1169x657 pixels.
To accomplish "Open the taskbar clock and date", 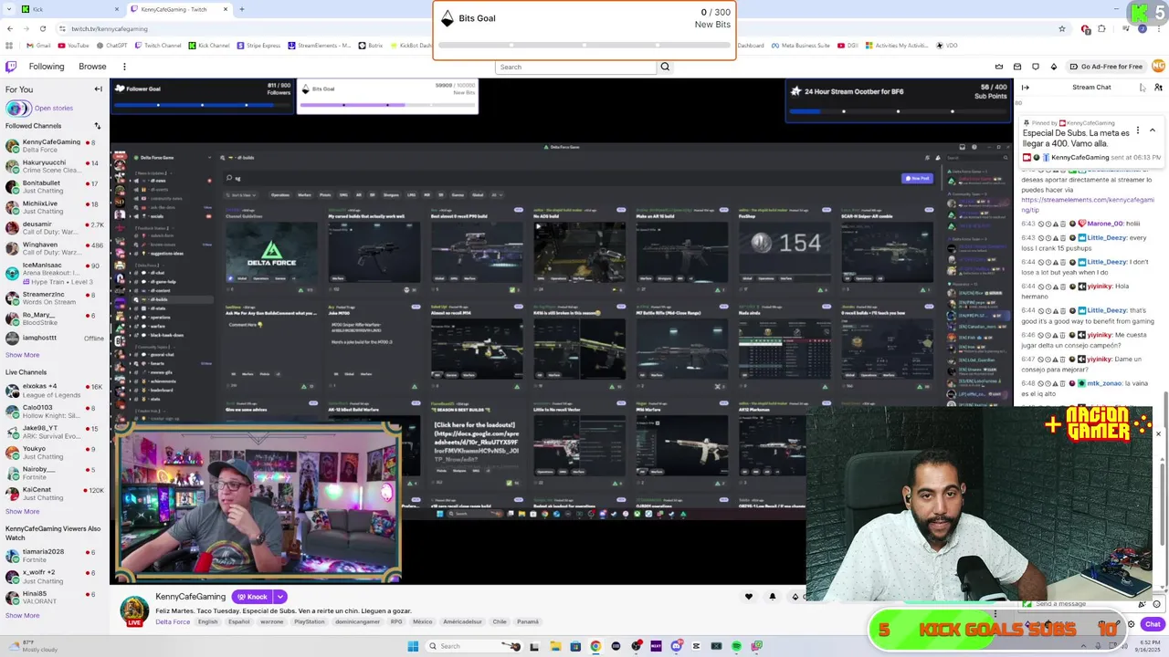I will tap(1149, 646).
